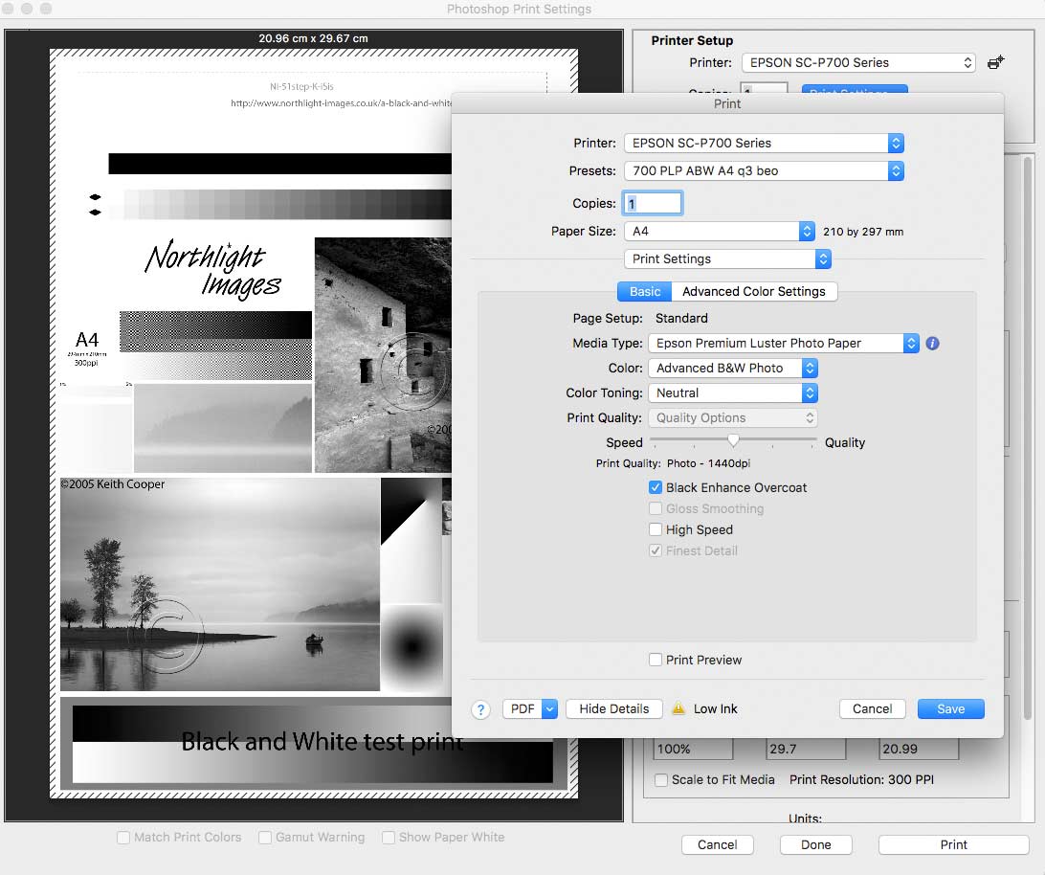The image size is (1045, 875).
Task: Click the Save button
Action: pos(950,709)
